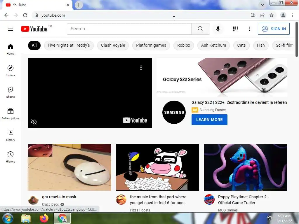The width and height of the screenshot is (299, 224).
Task: Open the YouTube hamburger guide menu
Action: point(11,29)
